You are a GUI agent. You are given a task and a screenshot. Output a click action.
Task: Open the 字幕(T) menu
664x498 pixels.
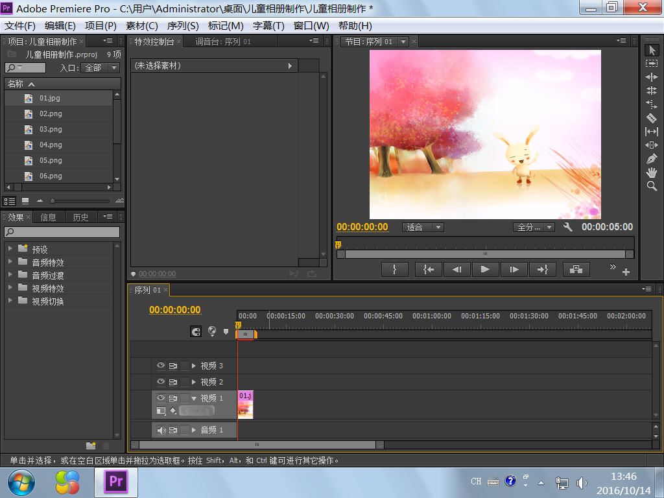268,26
